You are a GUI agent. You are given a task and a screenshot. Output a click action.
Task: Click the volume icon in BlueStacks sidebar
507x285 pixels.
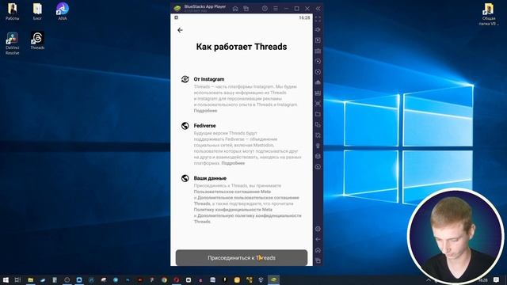[318, 30]
